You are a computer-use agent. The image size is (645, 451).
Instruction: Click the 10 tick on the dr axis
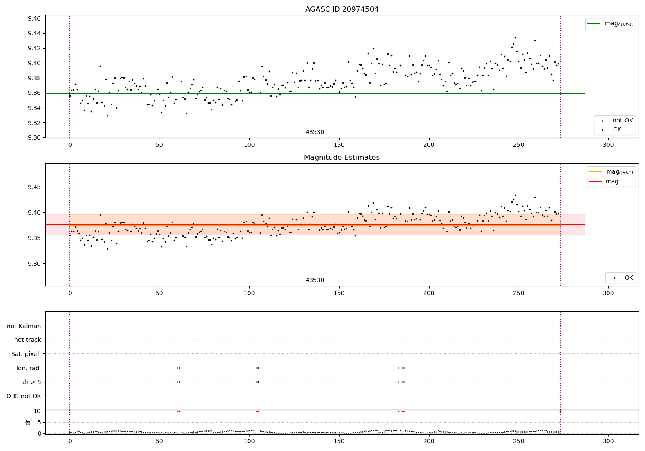click(x=37, y=411)
